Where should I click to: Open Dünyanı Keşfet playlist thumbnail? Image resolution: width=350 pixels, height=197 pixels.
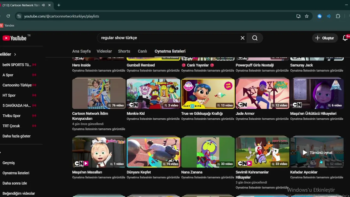[x=153, y=152]
